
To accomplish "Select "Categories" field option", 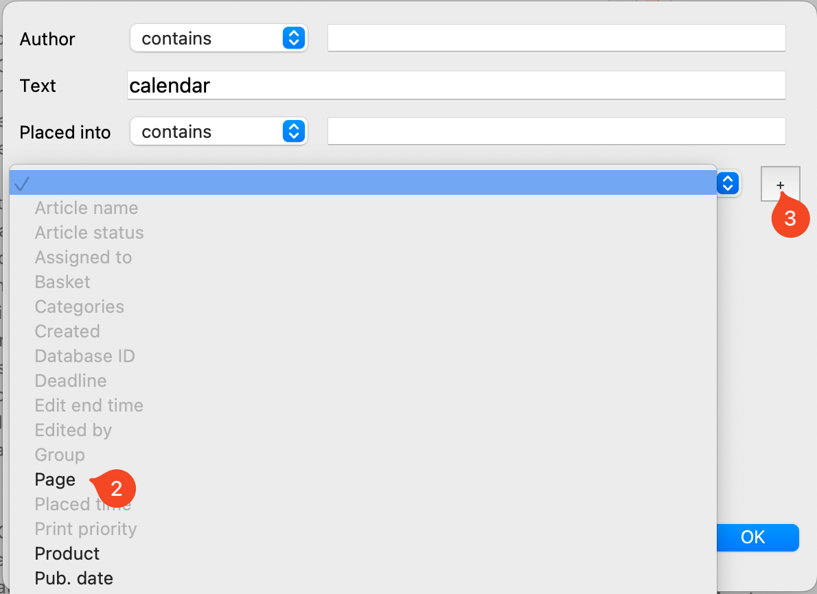I will [79, 307].
